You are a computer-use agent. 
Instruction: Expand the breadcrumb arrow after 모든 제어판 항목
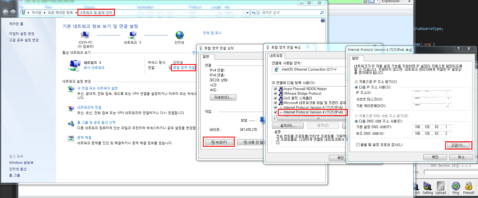tap(76, 13)
